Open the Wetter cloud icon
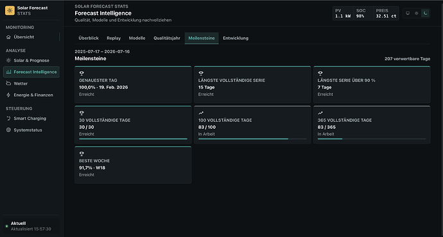Image resolution: width=443 pixels, height=237 pixels. pyautogui.click(x=8, y=83)
